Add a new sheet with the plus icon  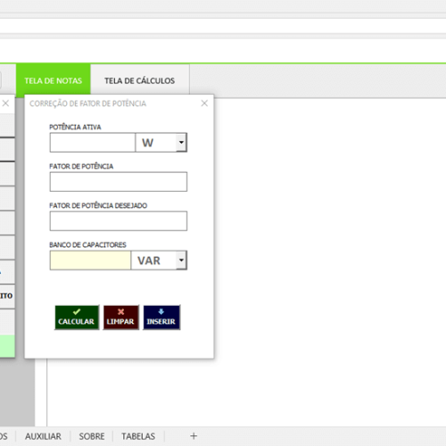[194, 436]
